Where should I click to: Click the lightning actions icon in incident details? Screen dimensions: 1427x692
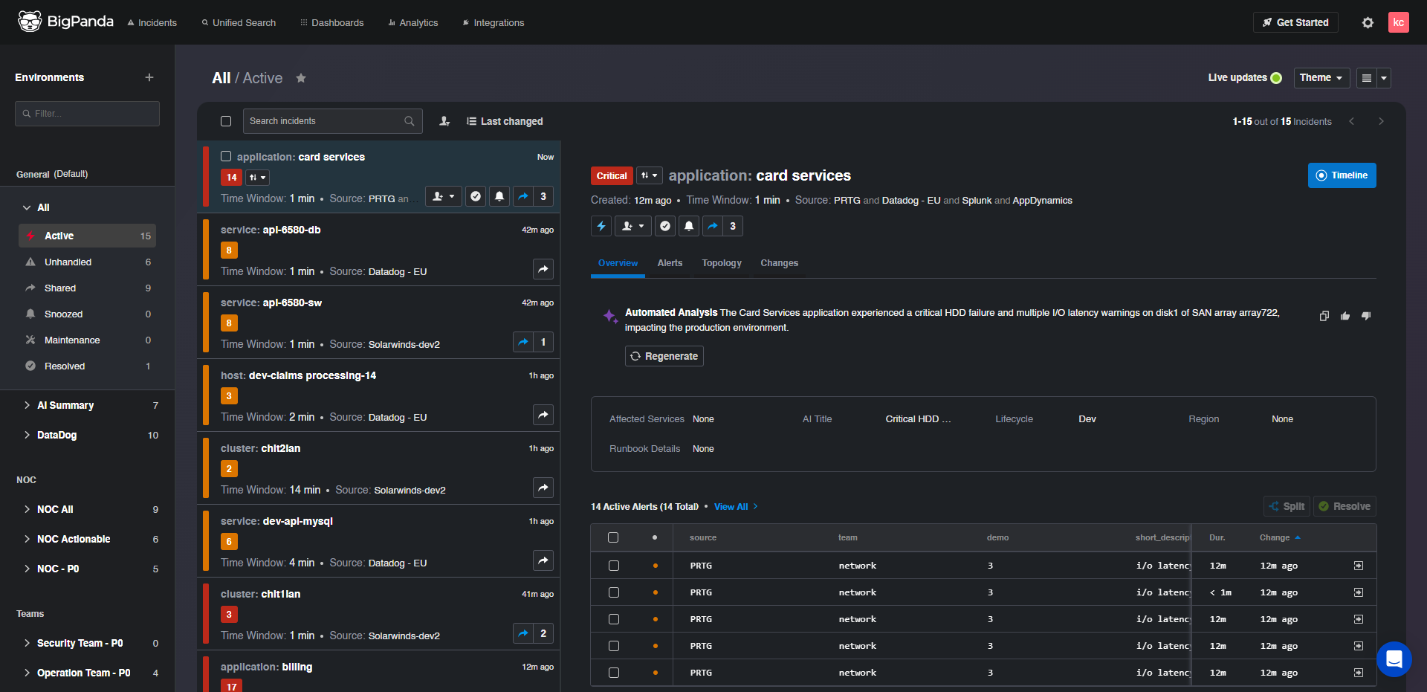(x=601, y=226)
